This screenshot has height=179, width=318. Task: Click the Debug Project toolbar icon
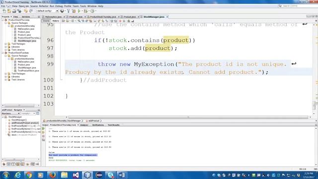tap(85, 11)
